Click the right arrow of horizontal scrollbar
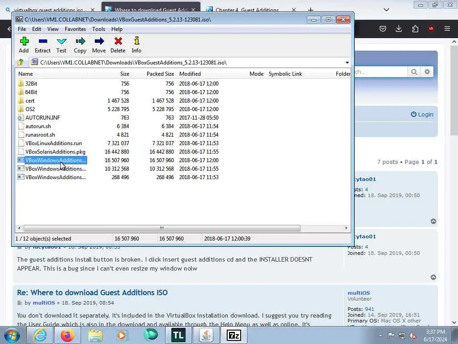 tap(347, 228)
